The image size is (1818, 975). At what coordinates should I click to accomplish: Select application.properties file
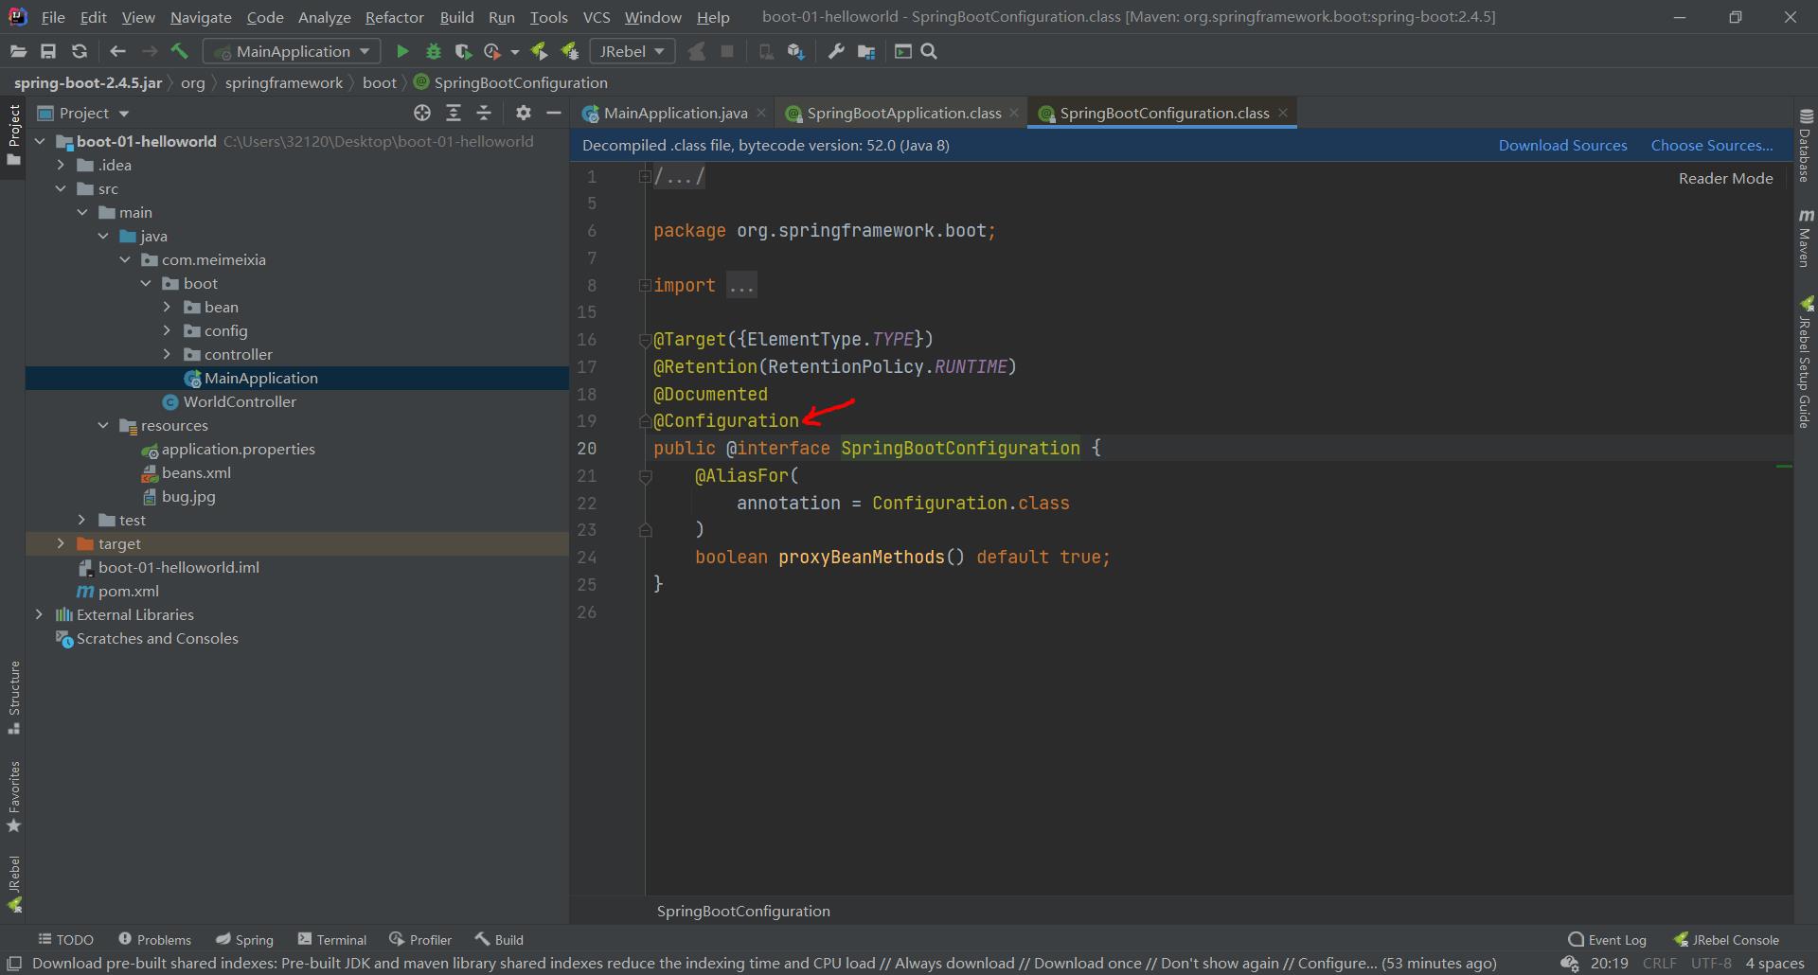point(238,449)
